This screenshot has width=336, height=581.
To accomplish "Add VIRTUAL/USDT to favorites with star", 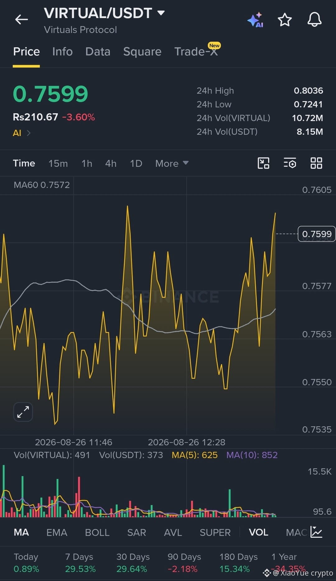I will coord(284,20).
